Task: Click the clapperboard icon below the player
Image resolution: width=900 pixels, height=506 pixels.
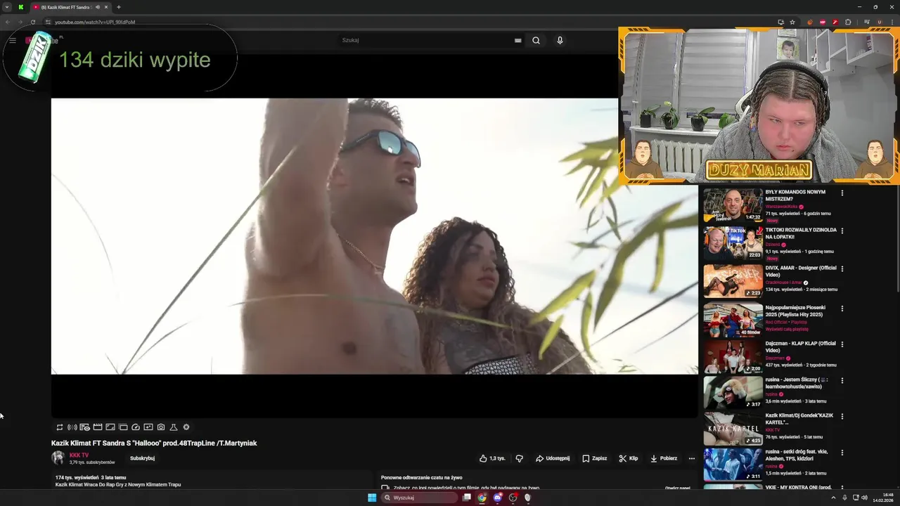Action: coord(98,427)
